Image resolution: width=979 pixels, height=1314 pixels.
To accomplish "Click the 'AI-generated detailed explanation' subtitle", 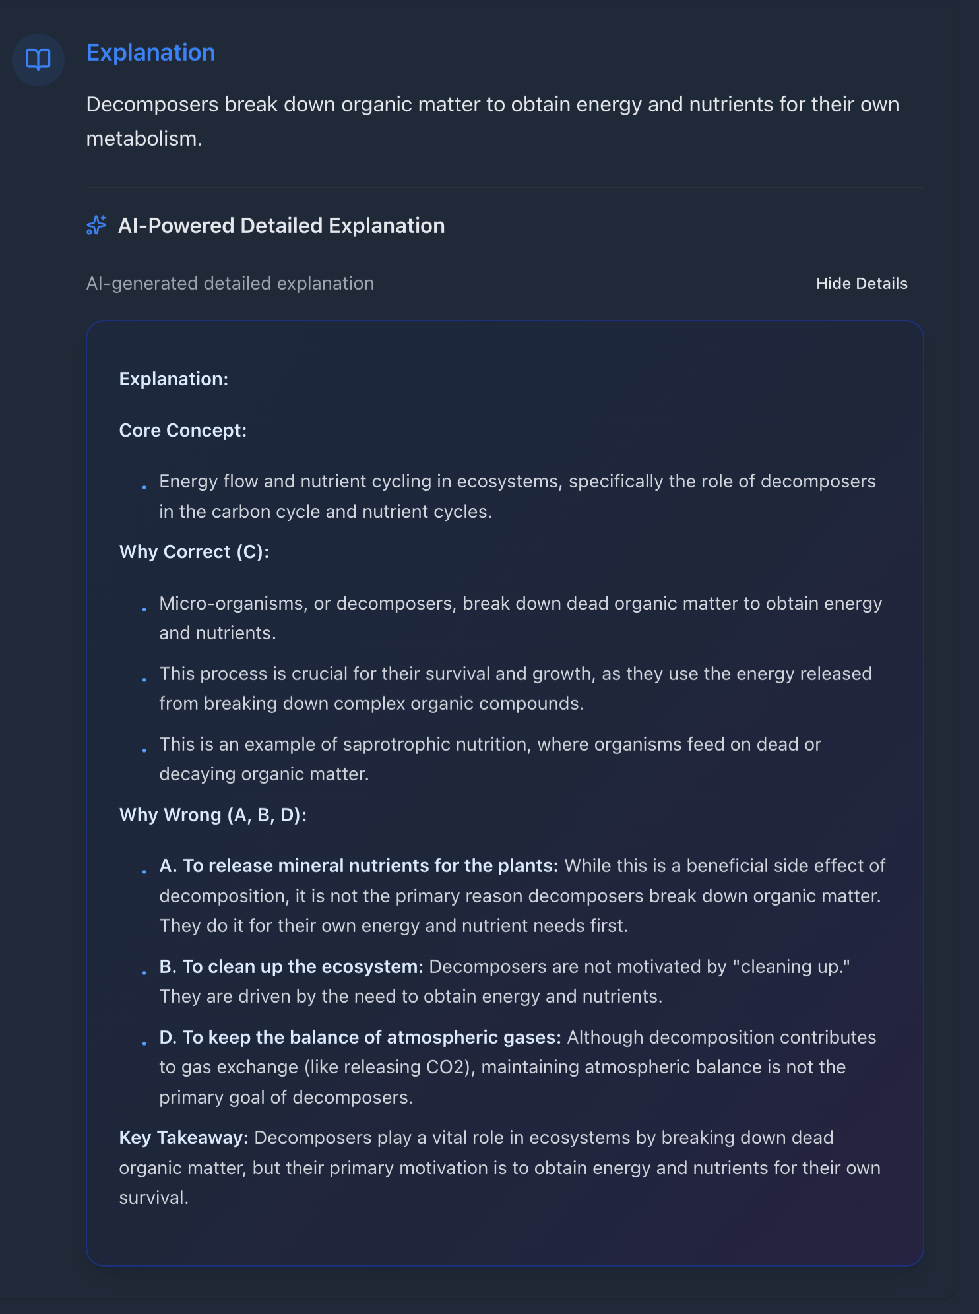I will tap(230, 284).
